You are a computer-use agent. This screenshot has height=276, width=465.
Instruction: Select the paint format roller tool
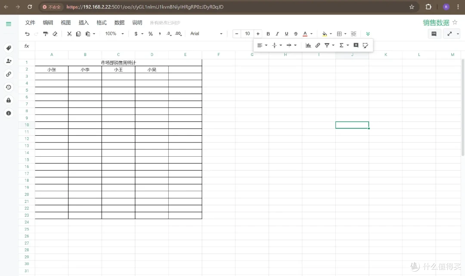[45, 34]
